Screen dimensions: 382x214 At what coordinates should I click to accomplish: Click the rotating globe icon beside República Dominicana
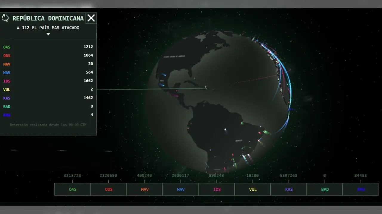[5, 18]
